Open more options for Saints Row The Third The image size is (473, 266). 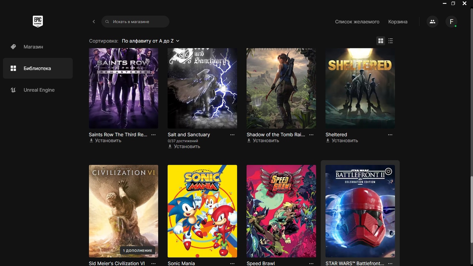pyautogui.click(x=153, y=135)
